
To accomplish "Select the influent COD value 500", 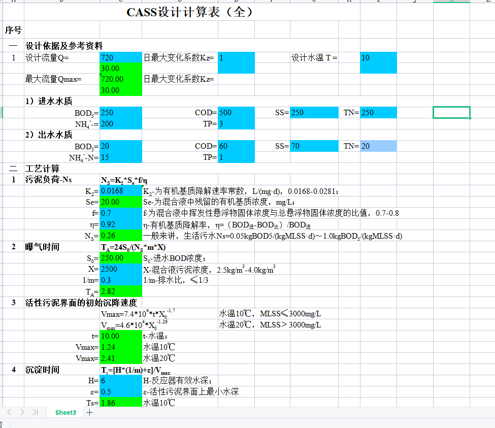I will coord(236,113).
